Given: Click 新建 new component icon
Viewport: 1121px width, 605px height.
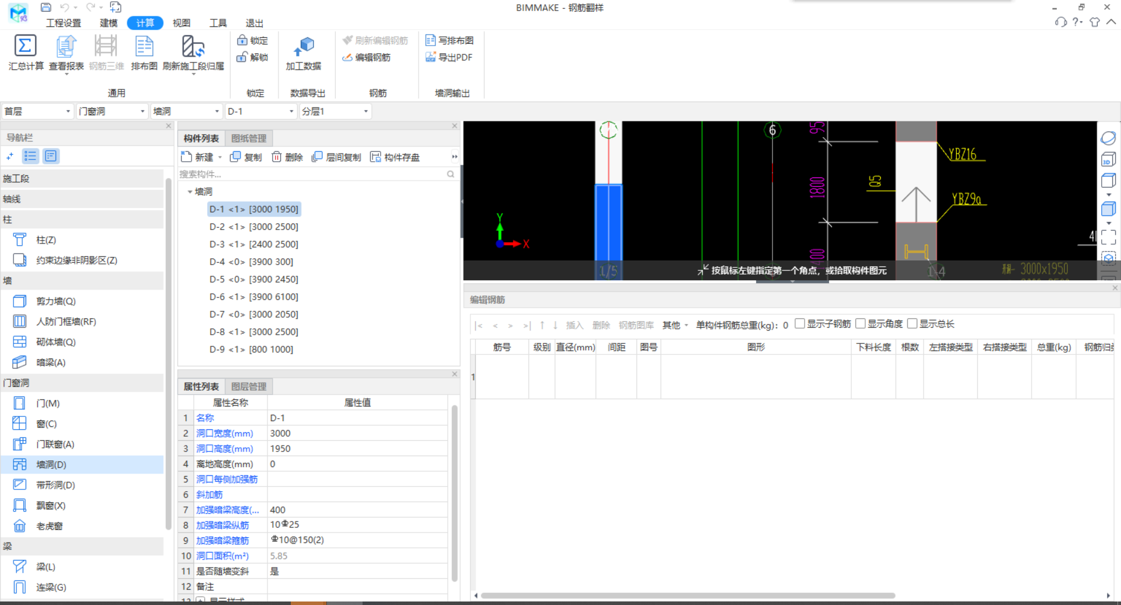Looking at the screenshot, I should [x=186, y=157].
